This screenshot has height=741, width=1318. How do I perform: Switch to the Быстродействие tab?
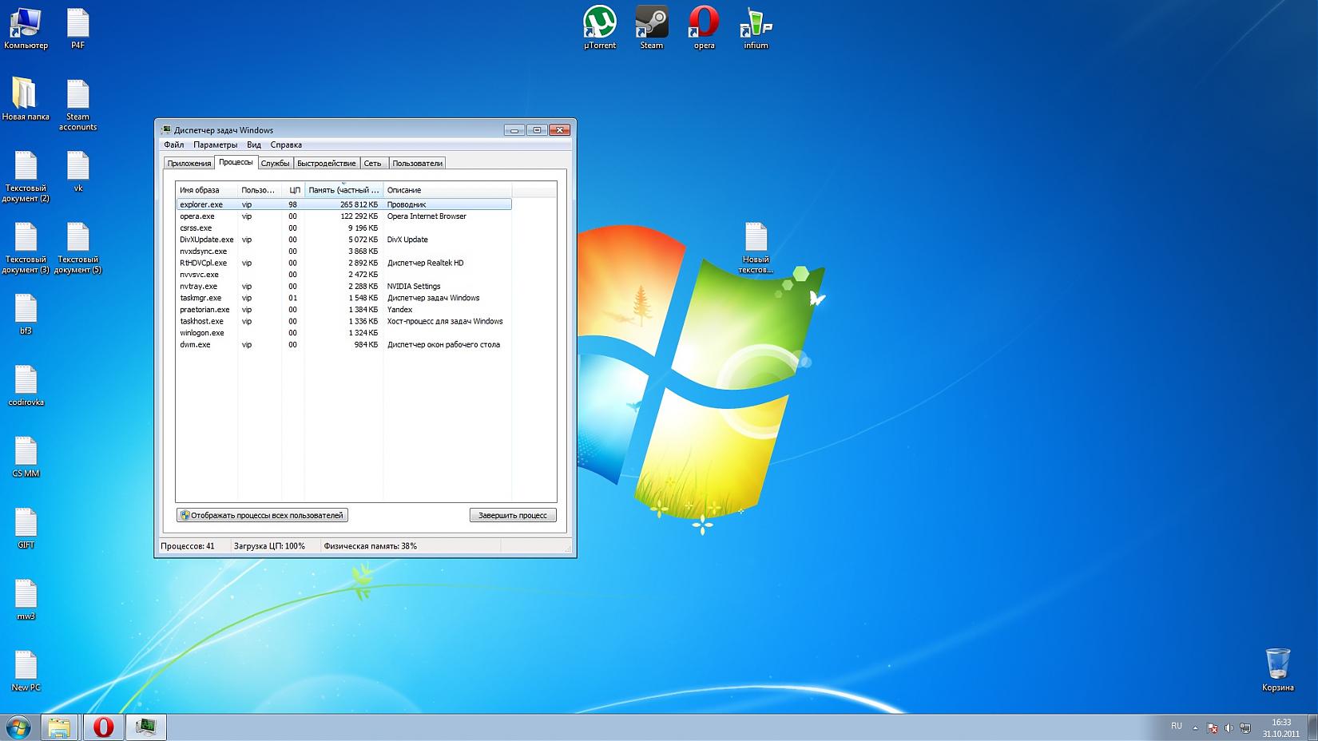tap(326, 163)
